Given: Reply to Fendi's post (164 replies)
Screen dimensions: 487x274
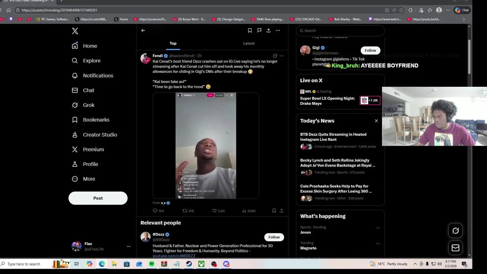Looking at the screenshot, I should [x=159, y=211].
